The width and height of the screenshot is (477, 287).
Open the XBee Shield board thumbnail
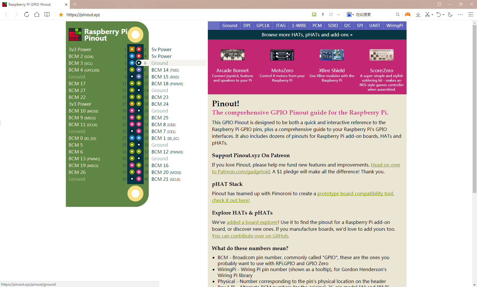[x=332, y=55]
